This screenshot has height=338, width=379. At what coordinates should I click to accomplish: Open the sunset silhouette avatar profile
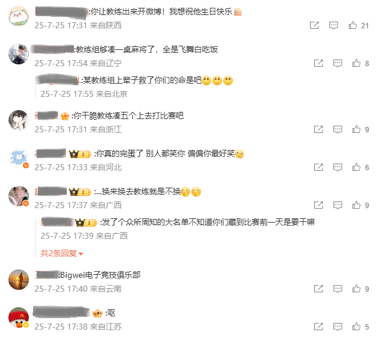[19, 280]
